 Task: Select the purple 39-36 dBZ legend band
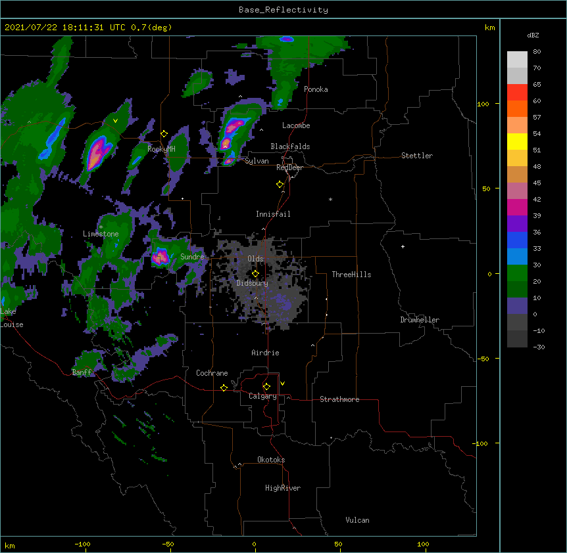click(x=517, y=224)
